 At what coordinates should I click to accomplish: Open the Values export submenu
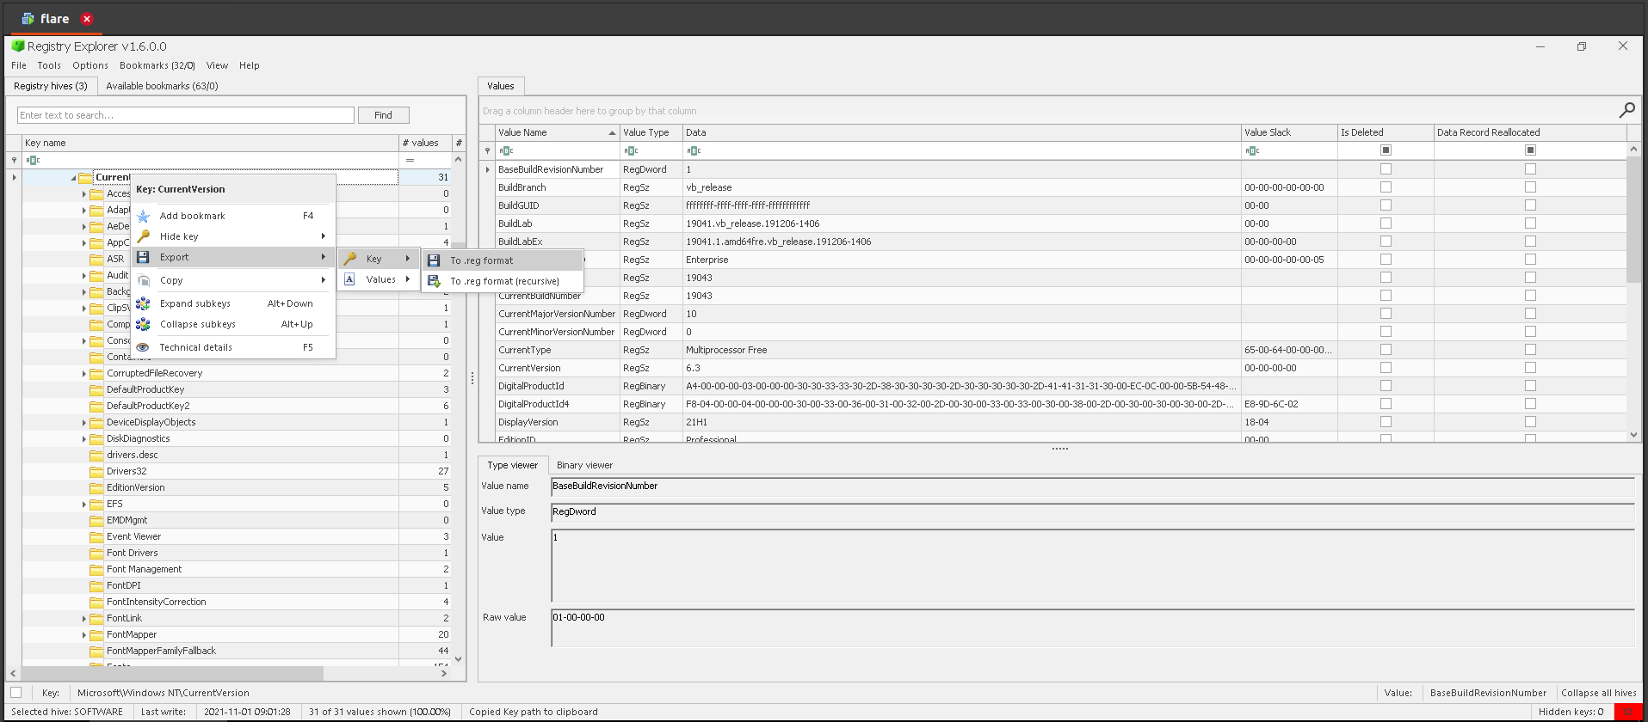tap(379, 279)
